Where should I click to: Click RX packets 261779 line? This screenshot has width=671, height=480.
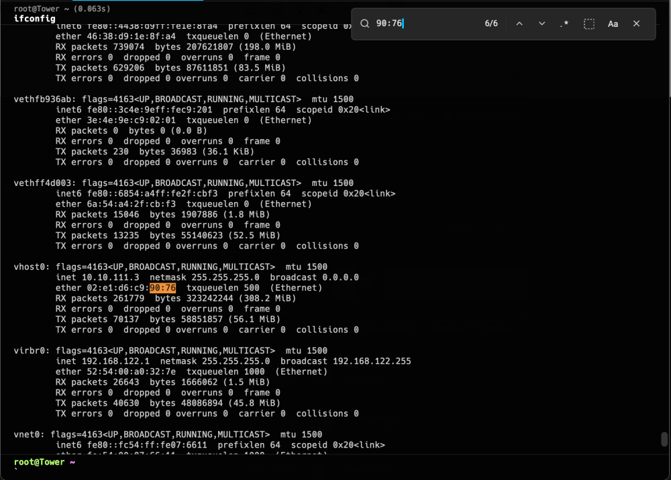click(176, 299)
